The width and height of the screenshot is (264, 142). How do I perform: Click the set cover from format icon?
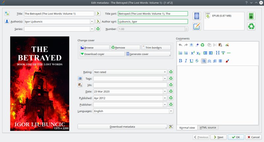coord(197,16)
